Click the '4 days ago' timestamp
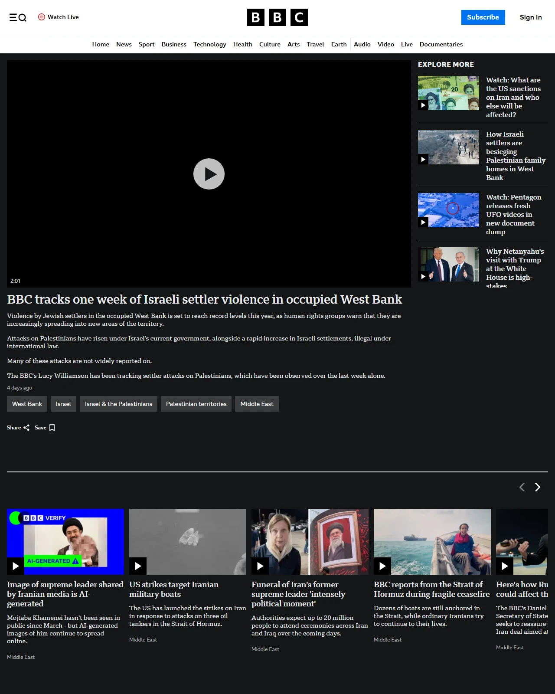 click(20, 388)
